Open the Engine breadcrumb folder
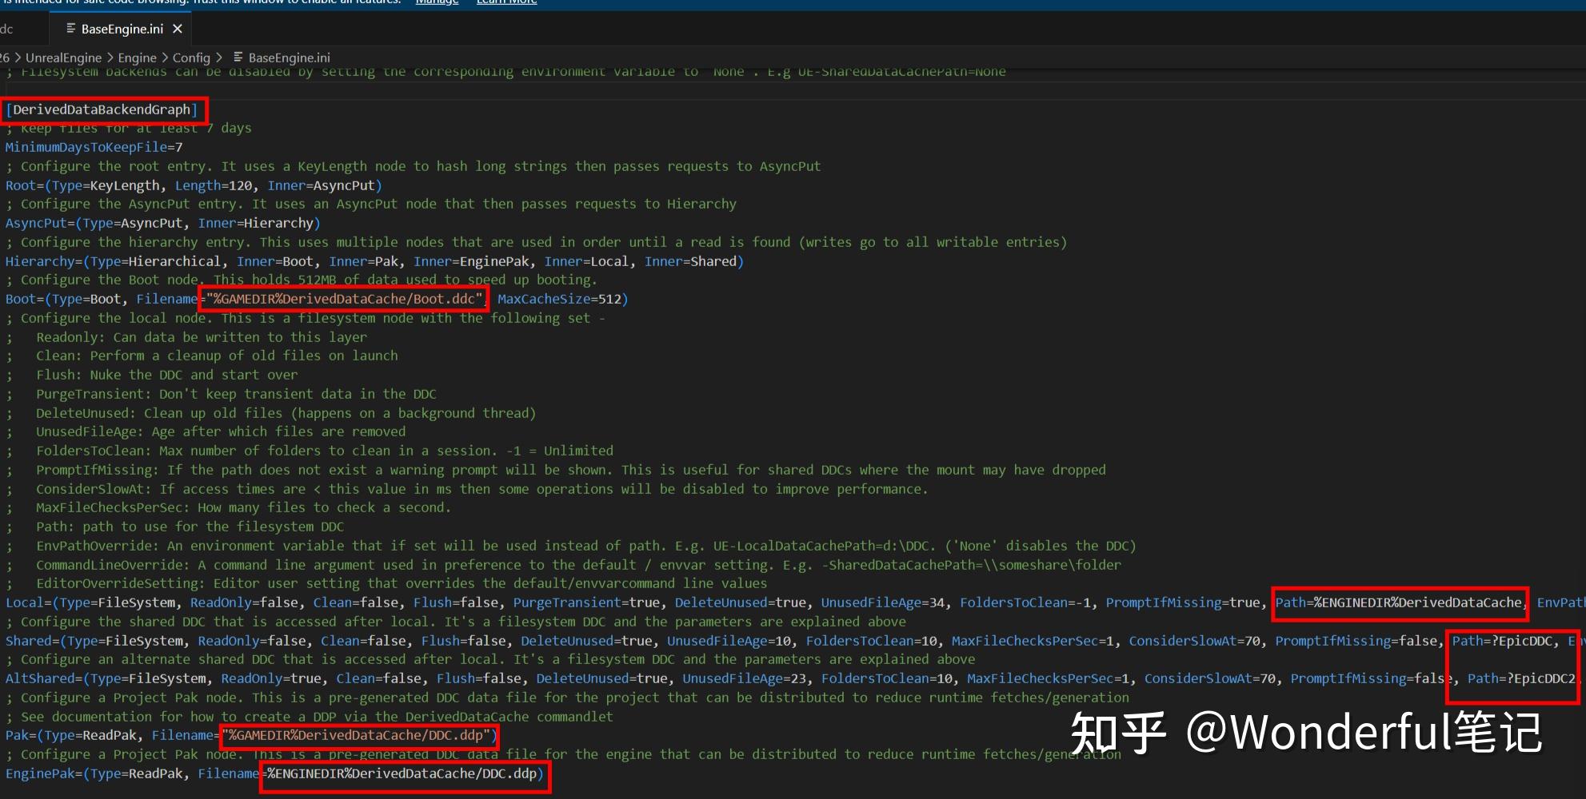The height and width of the screenshot is (799, 1586). pyautogui.click(x=137, y=58)
